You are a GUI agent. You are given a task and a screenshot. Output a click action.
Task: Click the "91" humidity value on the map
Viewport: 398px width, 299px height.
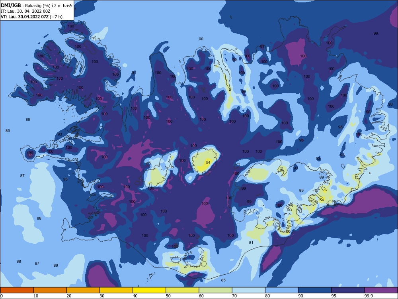134,73
